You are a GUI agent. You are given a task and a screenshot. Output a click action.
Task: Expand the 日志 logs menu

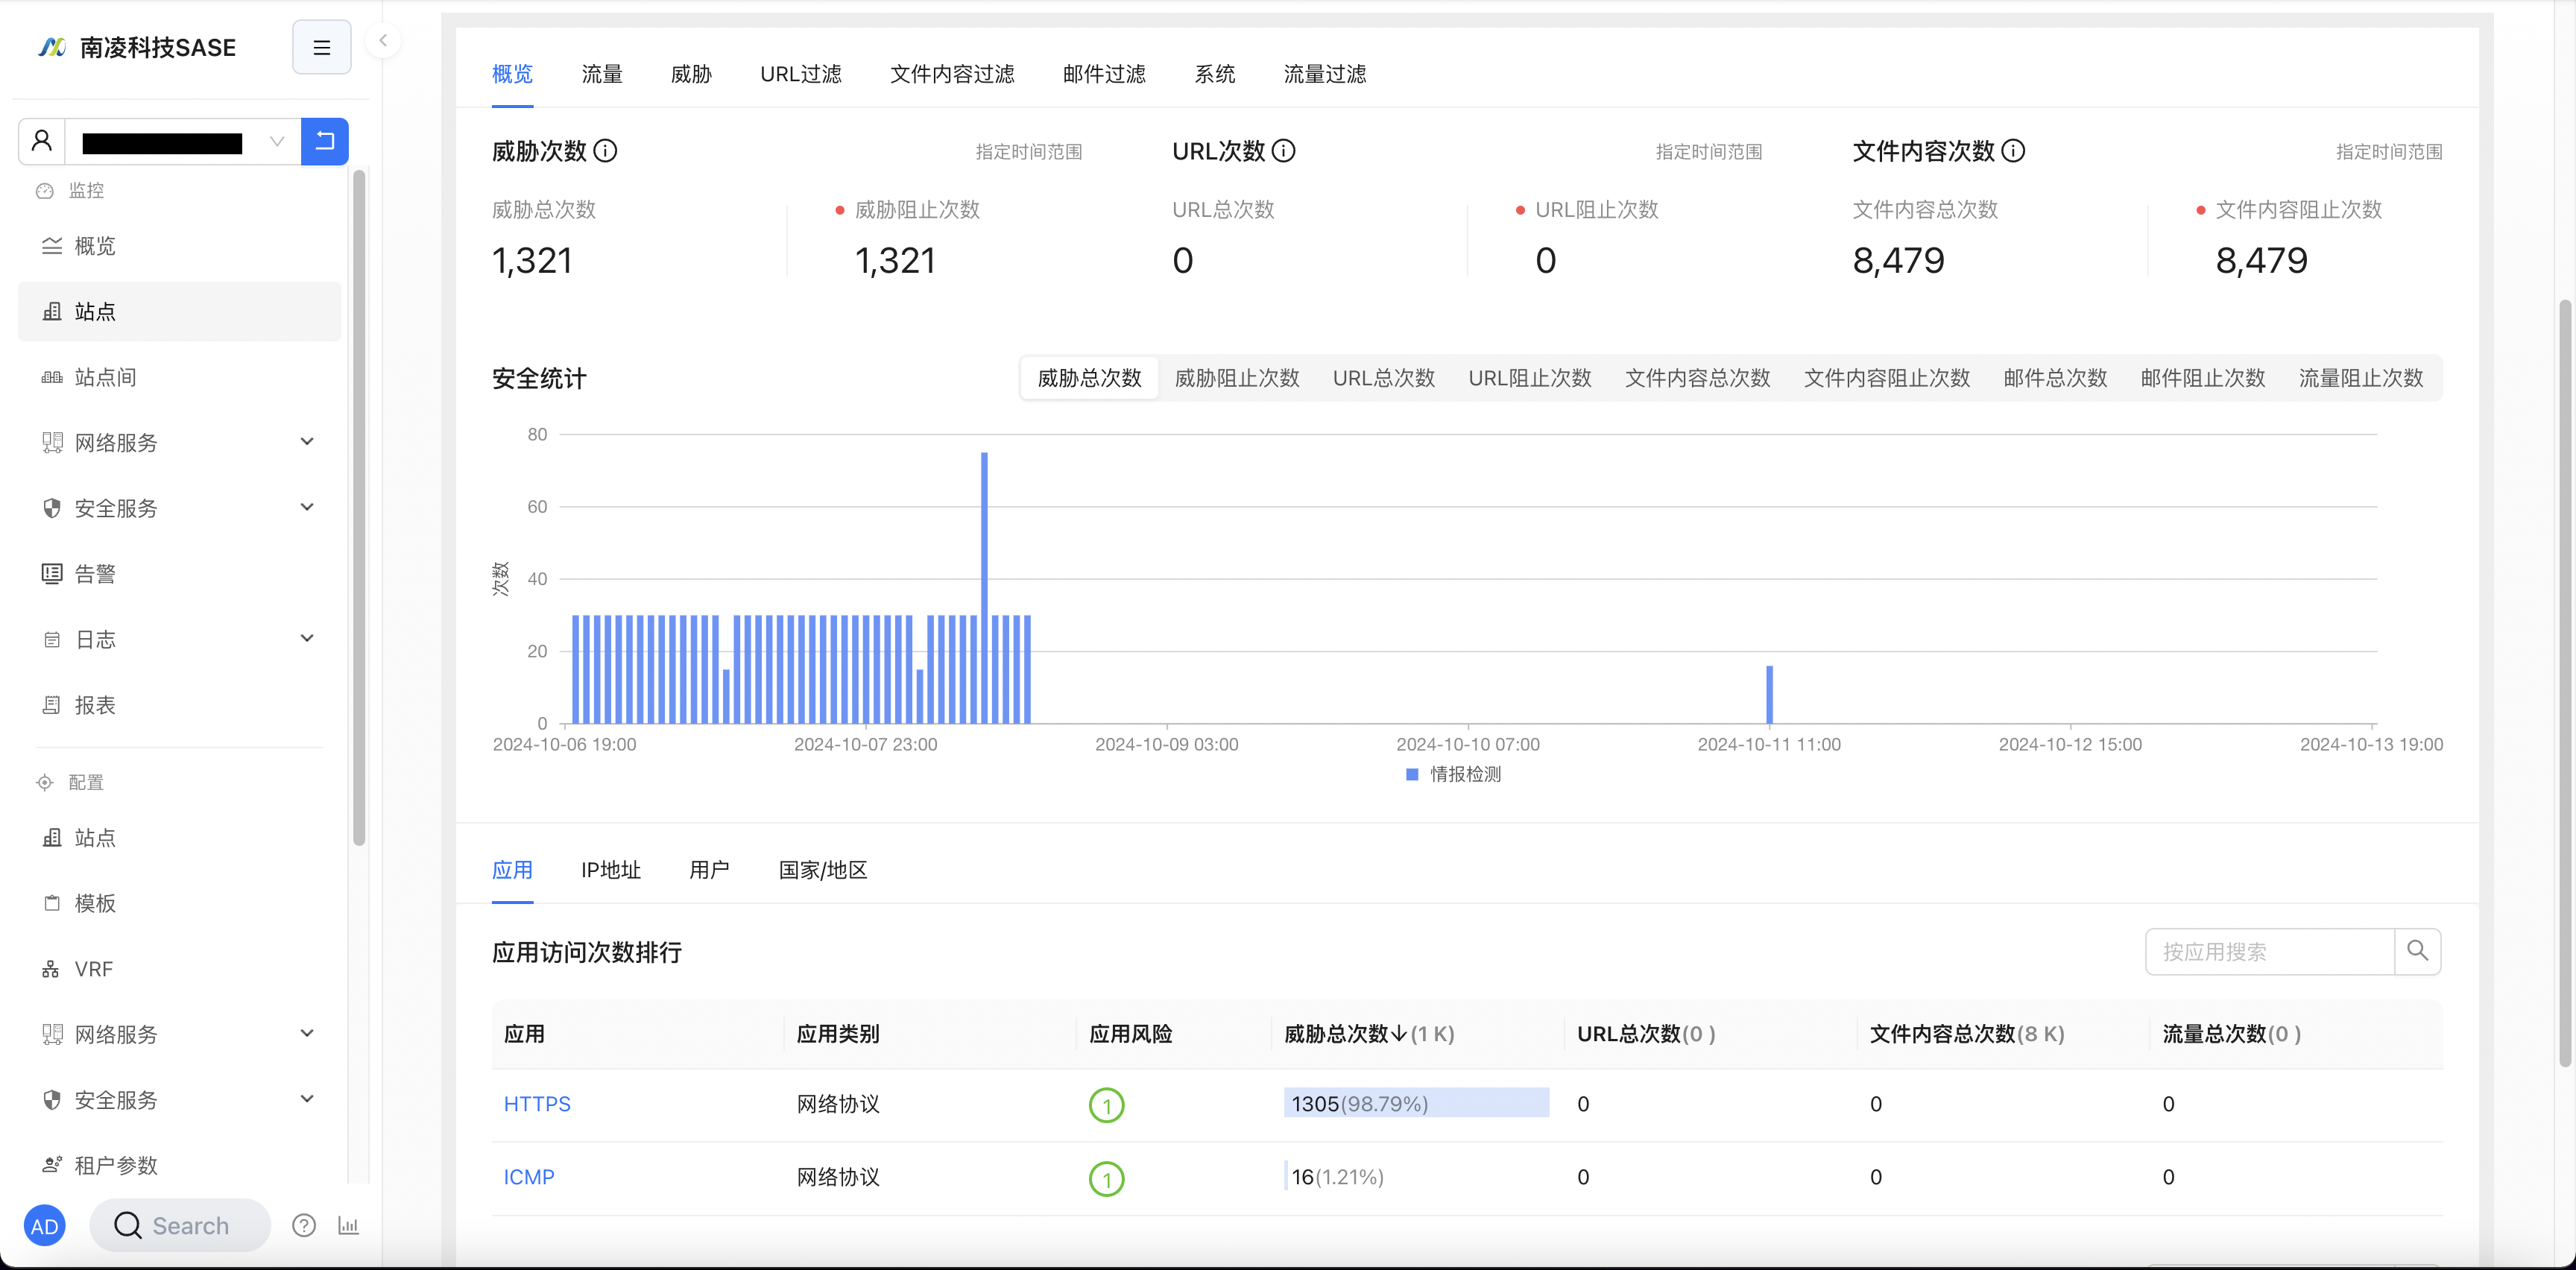pos(180,640)
